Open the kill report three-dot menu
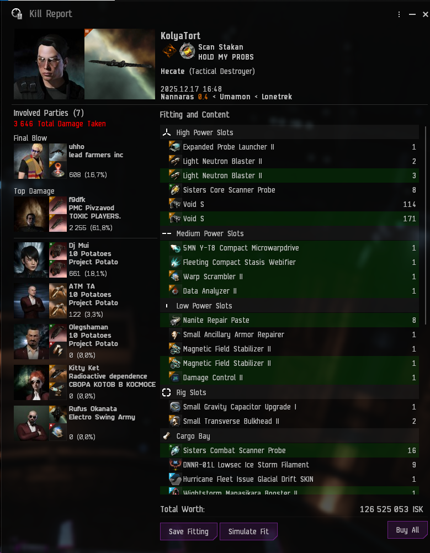Image resolution: width=430 pixels, height=553 pixels. coord(399,14)
